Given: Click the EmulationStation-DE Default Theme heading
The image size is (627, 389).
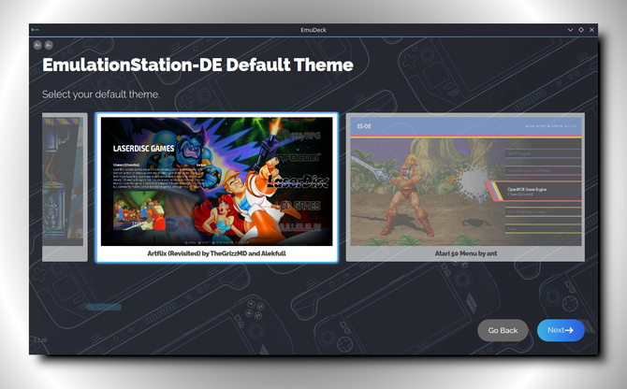Looking at the screenshot, I should pyautogui.click(x=198, y=65).
